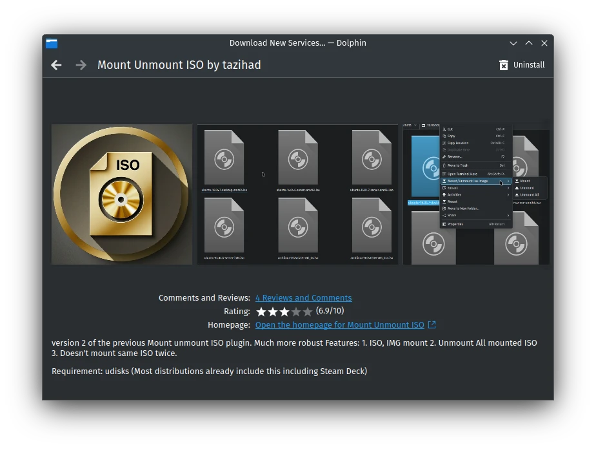Viewport: 596px width, 450px height.
Task: Open the 4 Reviews and Comments link
Action: pyautogui.click(x=303, y=298)
